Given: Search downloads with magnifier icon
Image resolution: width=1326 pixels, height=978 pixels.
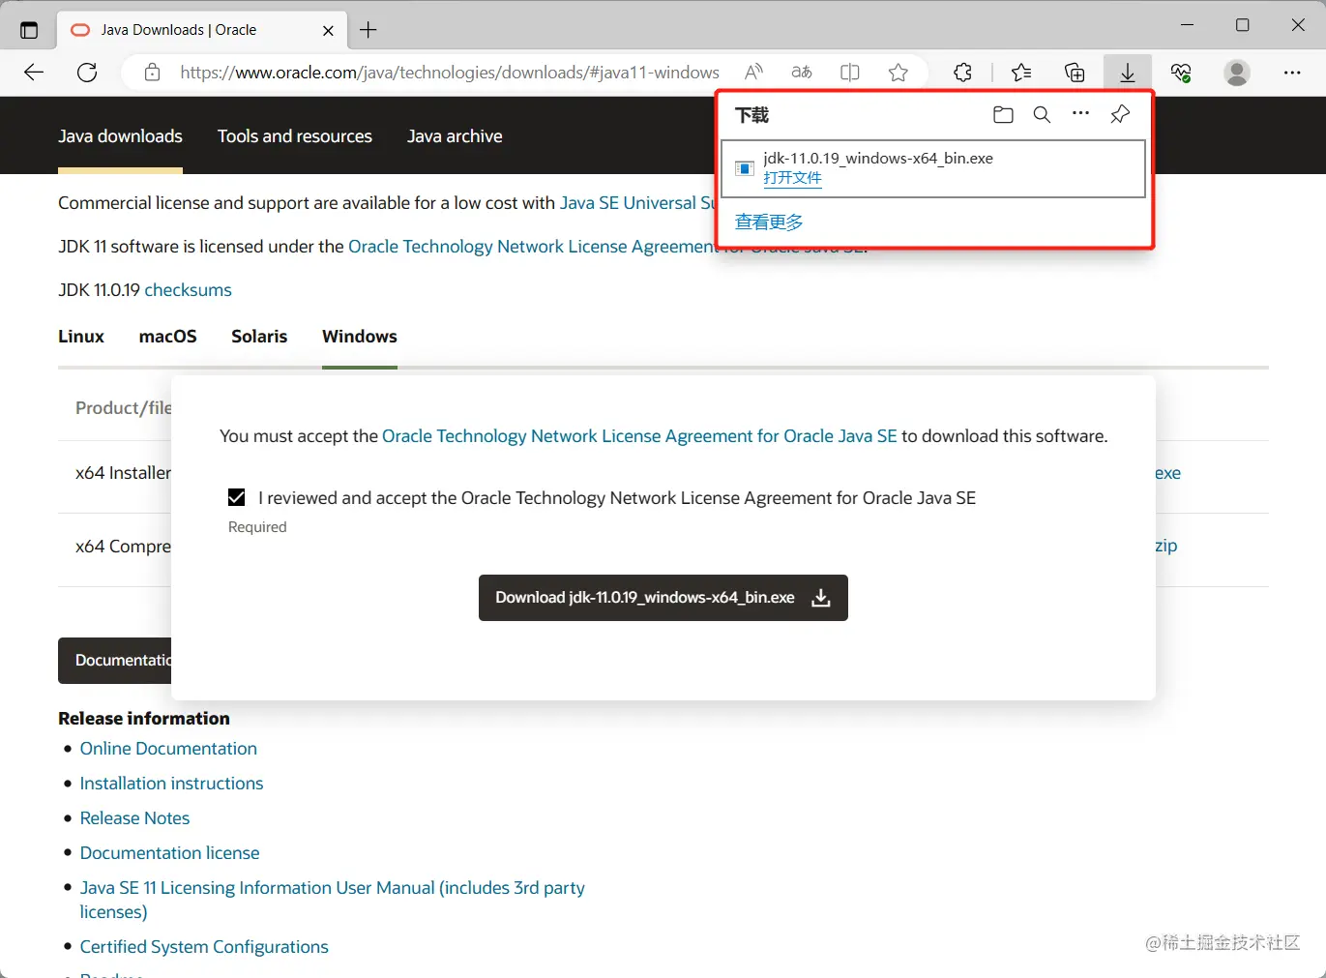Looking at the screenshot, I should point(1042,115).
